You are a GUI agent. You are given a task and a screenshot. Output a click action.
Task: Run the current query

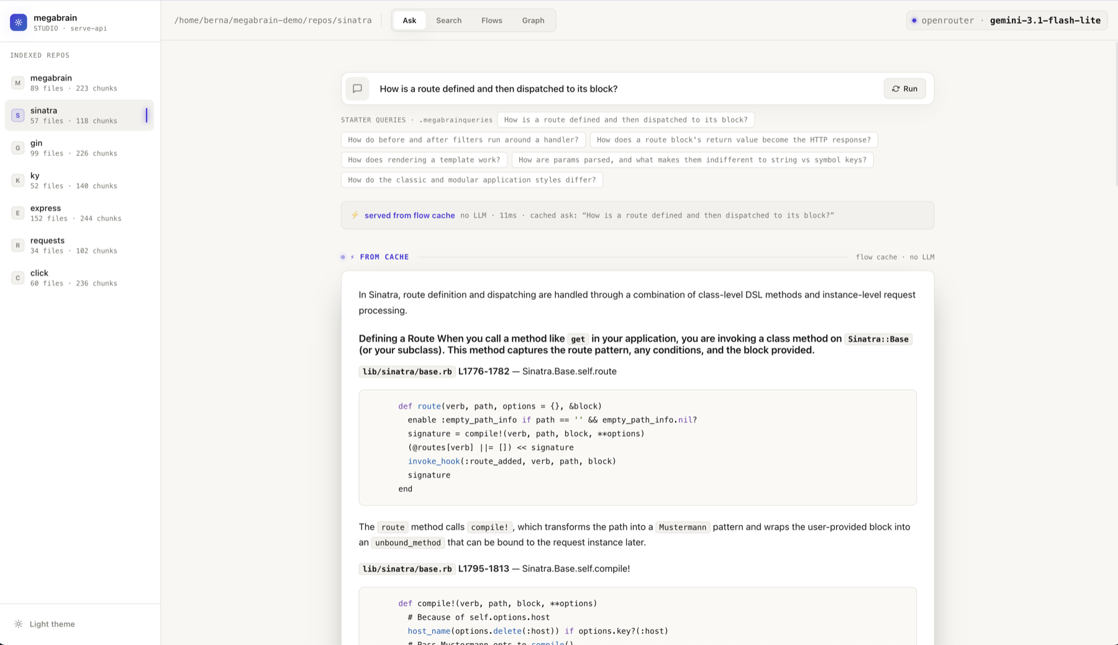coord(905,89)
